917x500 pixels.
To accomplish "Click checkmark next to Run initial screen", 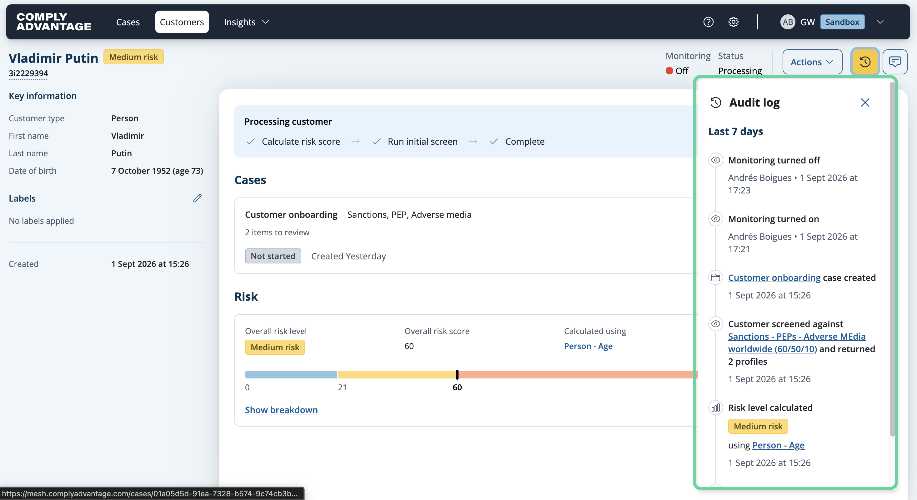I will pyautogui.click(x=376, y=142).
